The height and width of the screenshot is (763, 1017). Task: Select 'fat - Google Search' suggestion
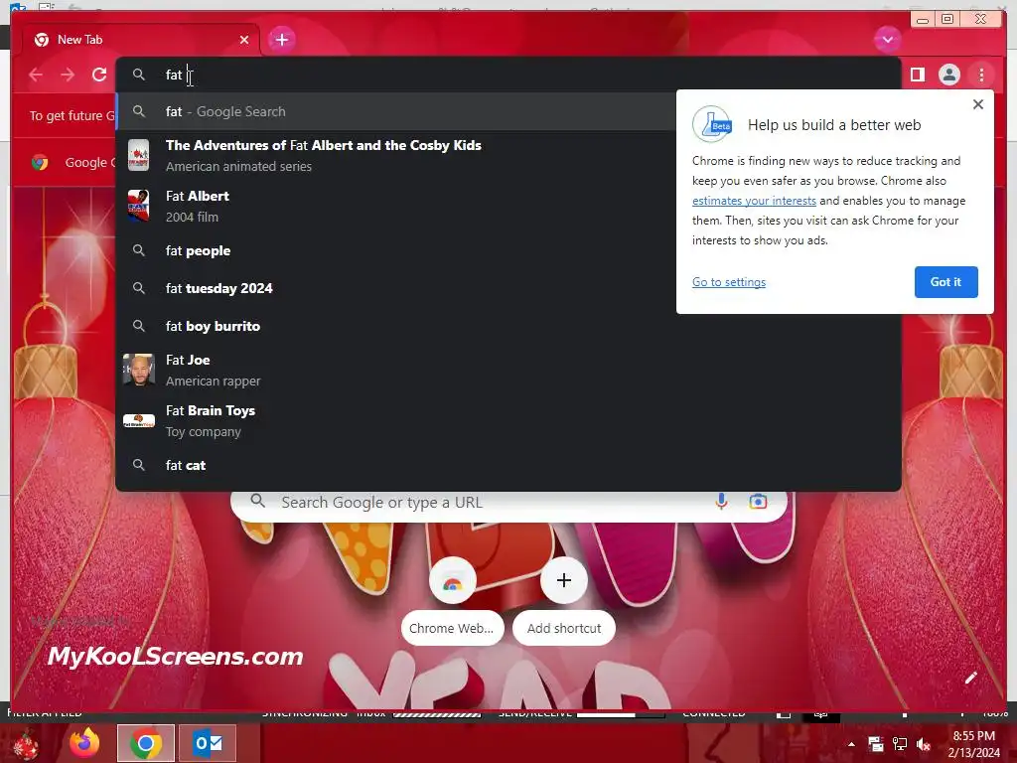[395, 111]
